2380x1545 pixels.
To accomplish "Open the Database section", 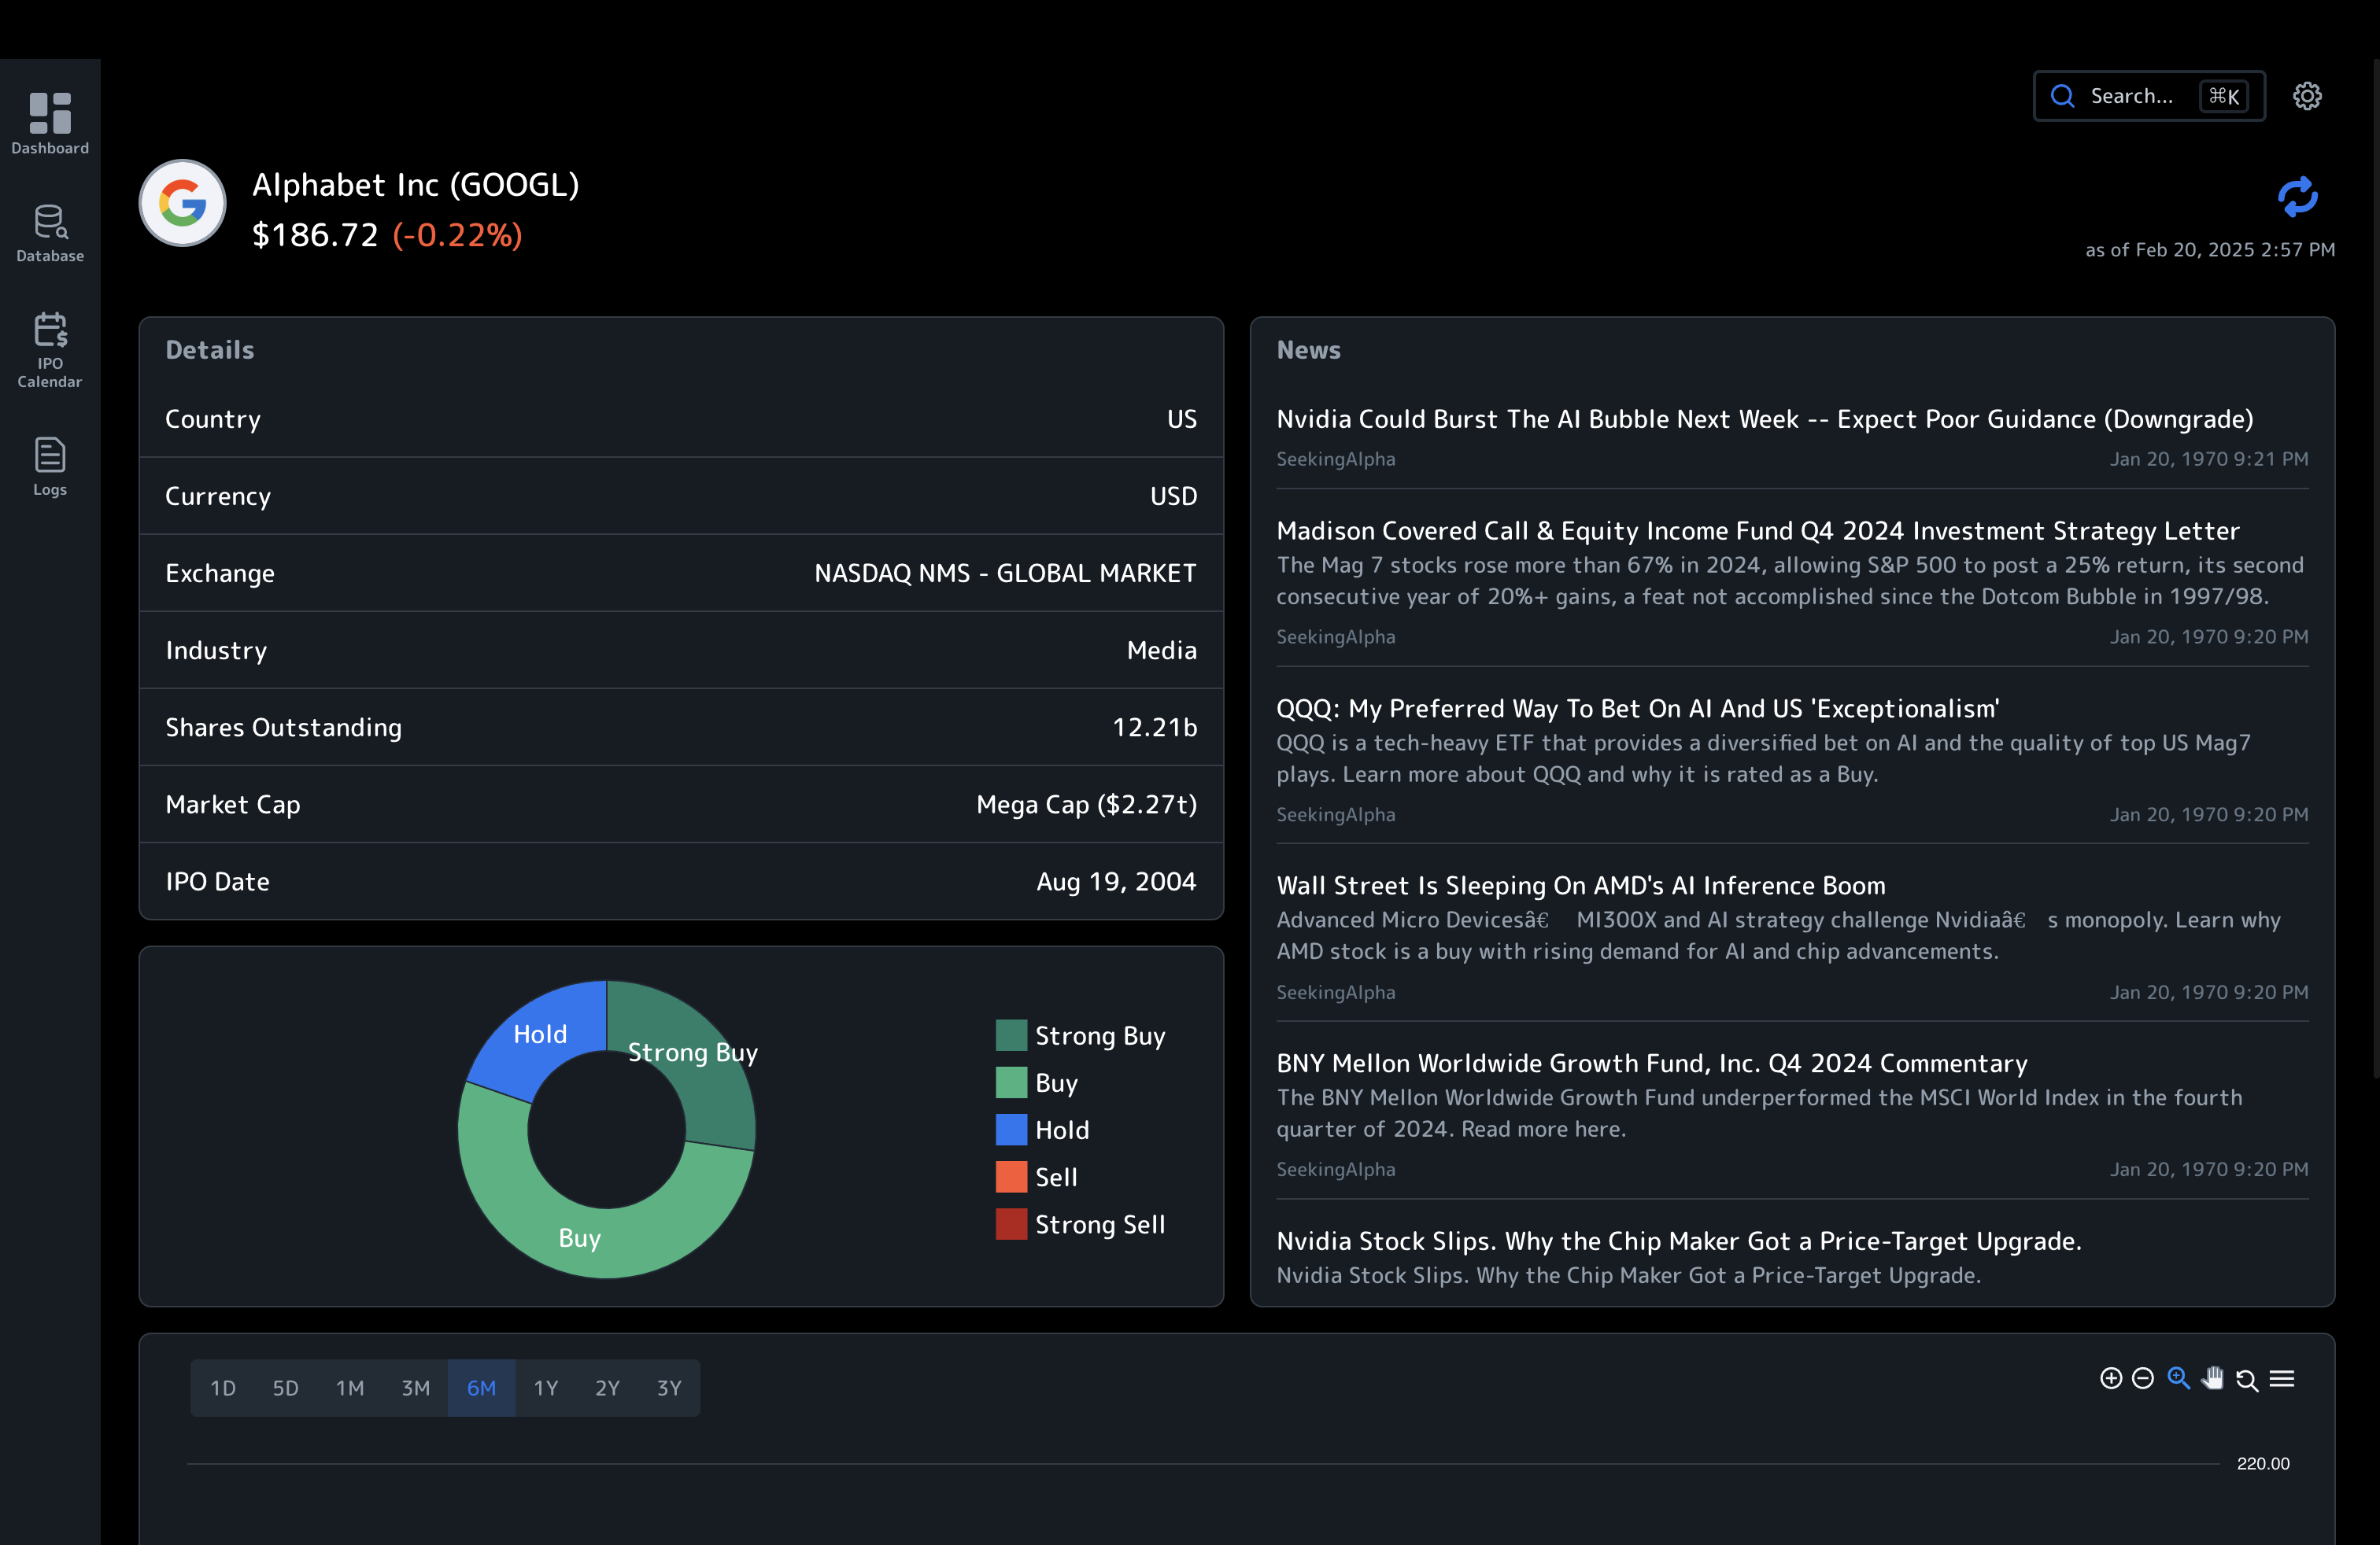I will point(49,232).
